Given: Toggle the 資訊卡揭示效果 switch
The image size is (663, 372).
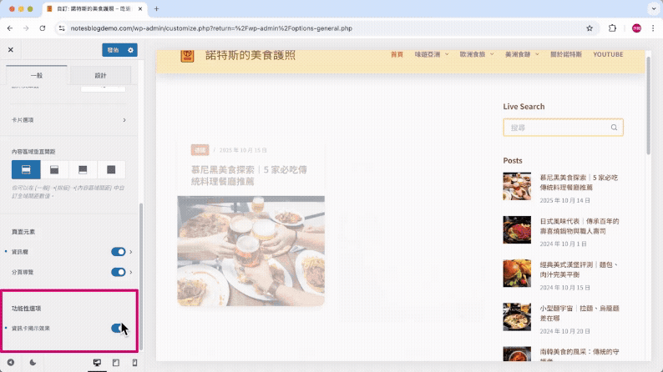Looking at the screenshot, I should (118, 328).
